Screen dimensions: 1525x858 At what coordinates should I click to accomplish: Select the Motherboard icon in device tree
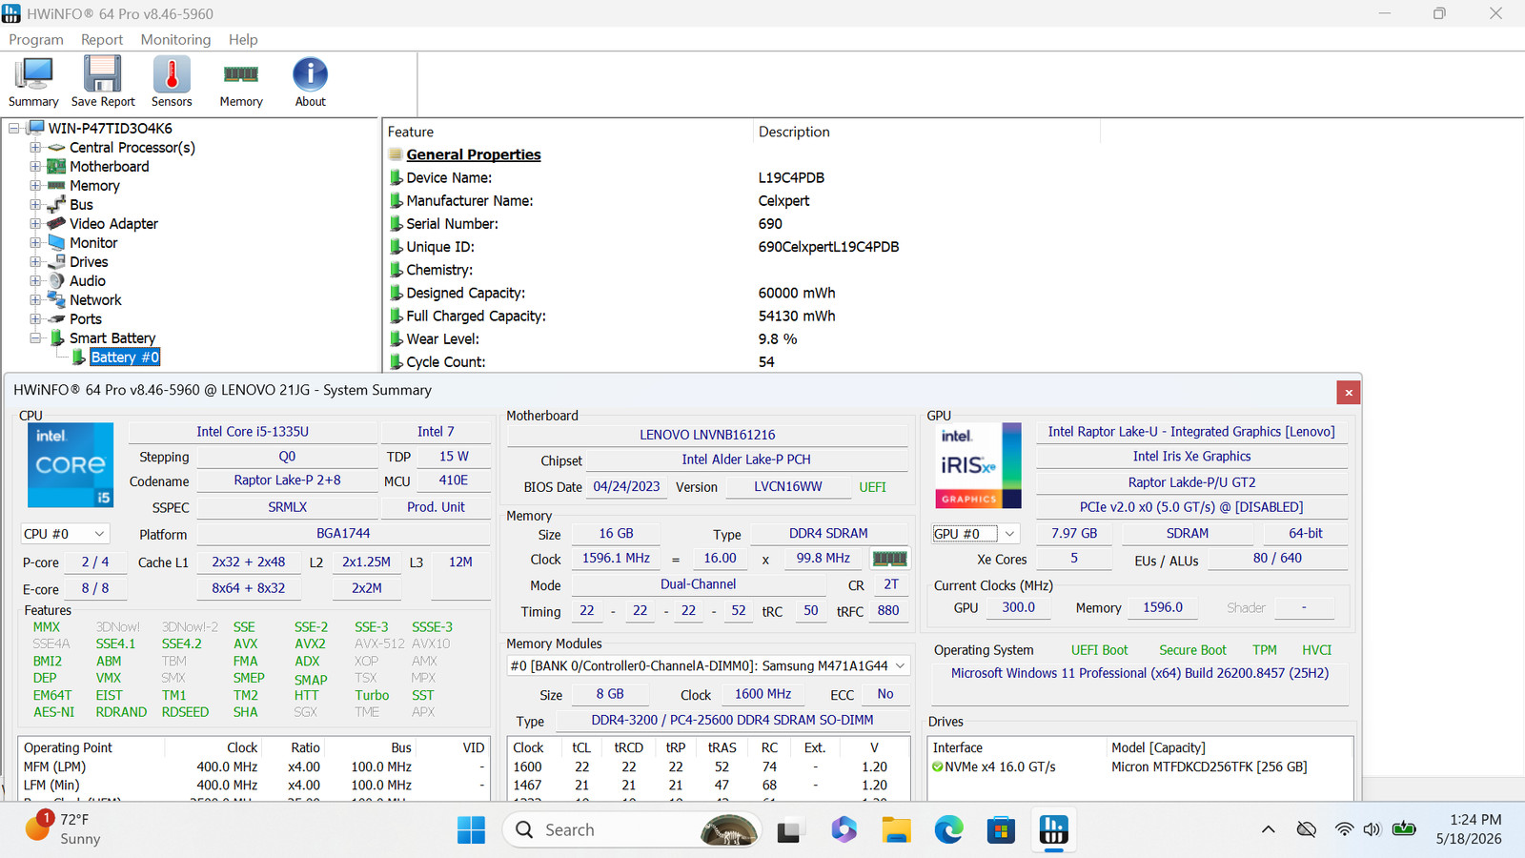[x=56, y=167]
